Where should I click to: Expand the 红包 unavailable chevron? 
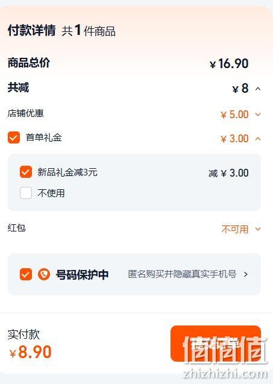tap(258, 229)
